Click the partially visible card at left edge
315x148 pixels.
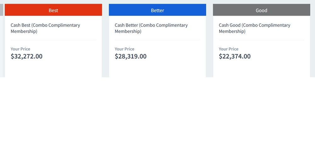pyautogui.click(x=1, y=10)
